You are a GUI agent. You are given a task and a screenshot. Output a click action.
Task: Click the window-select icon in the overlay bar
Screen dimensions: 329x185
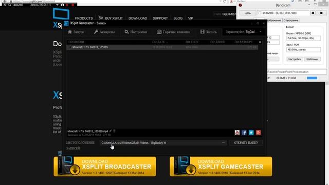click(5, 5)
